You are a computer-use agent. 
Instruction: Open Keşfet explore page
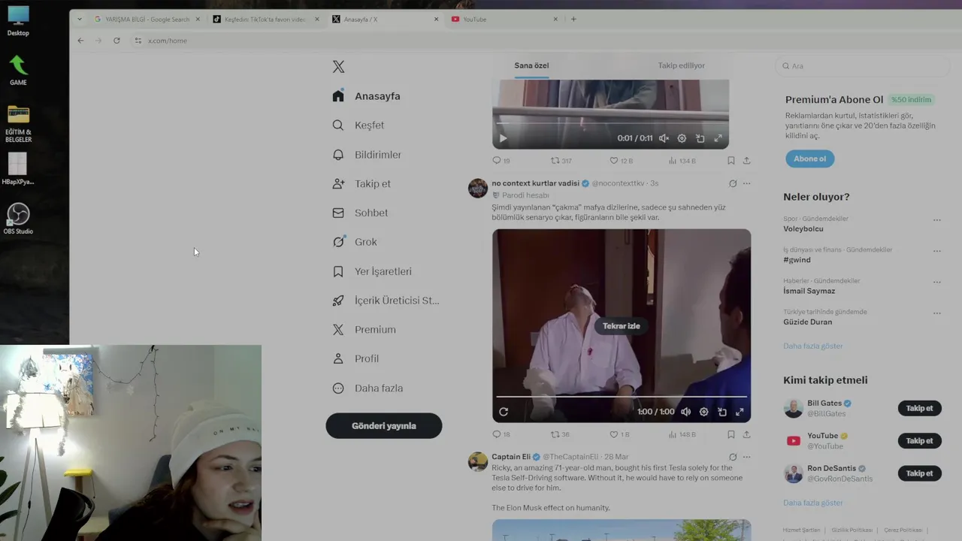coord(358,125)
